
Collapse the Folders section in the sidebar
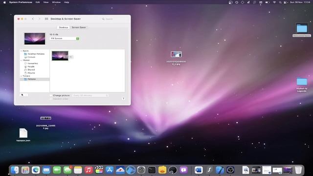[21, 76]
